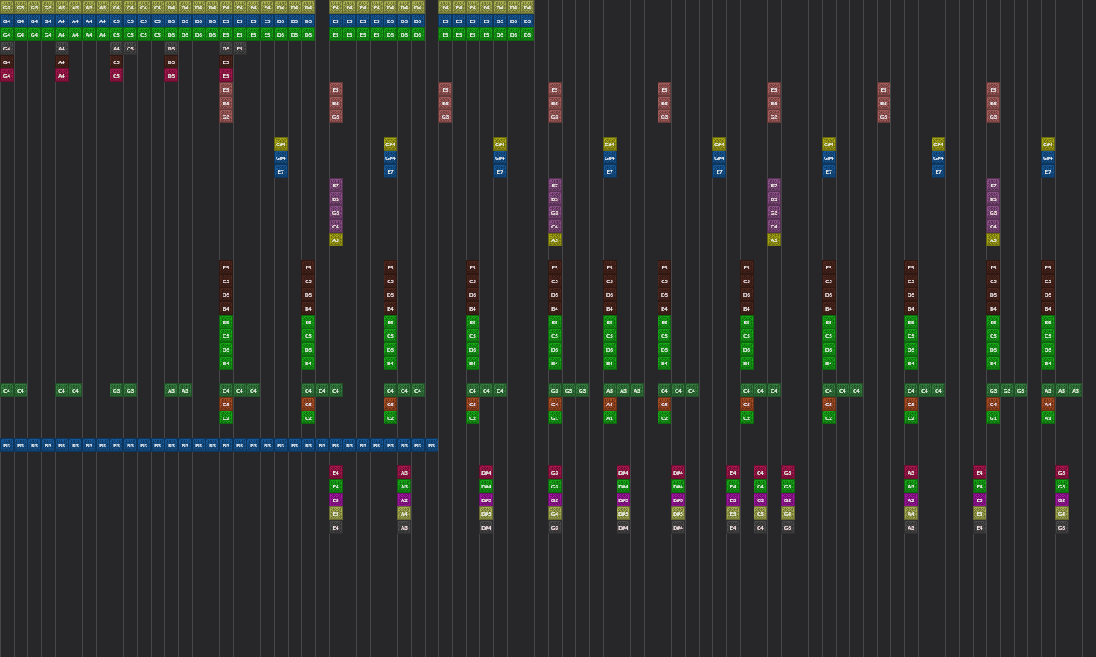Select the last dark brown B4 note
1096x657 pixels.
[1048, 308]
